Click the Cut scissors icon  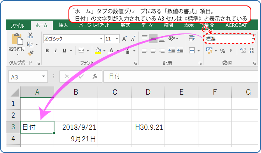[30, 35]
